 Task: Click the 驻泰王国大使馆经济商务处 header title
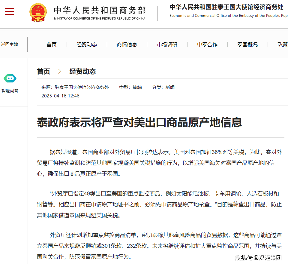[x=226, y=7]
